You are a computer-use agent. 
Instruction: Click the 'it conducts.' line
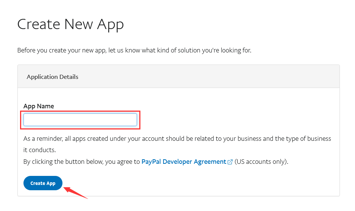(x=39, y=150)
